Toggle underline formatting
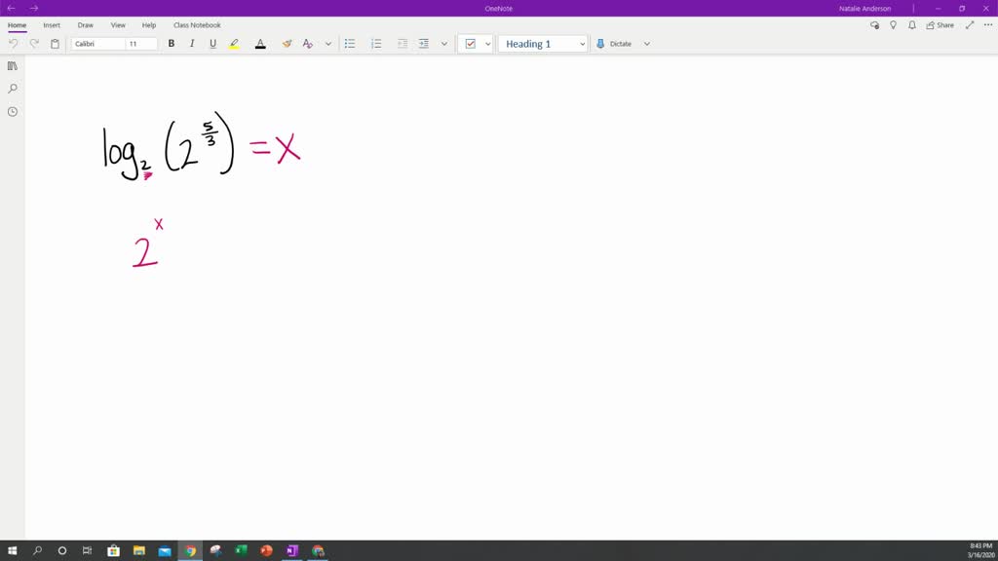The width and height of the screenshot is (998, 561). (x=211, y=43)
